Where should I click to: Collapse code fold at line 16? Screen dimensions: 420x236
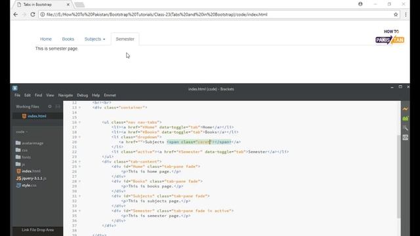79,123
